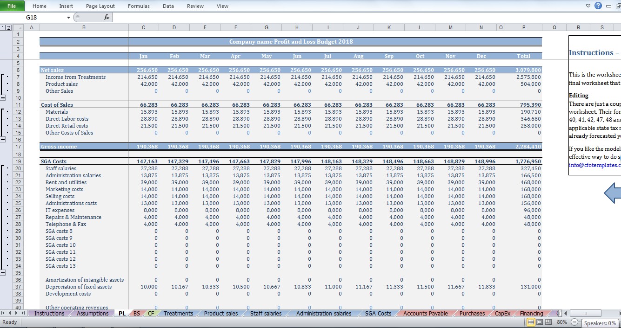Open Excel Help question mark icon
Screen dimensions: 621x328
(598, 6)
